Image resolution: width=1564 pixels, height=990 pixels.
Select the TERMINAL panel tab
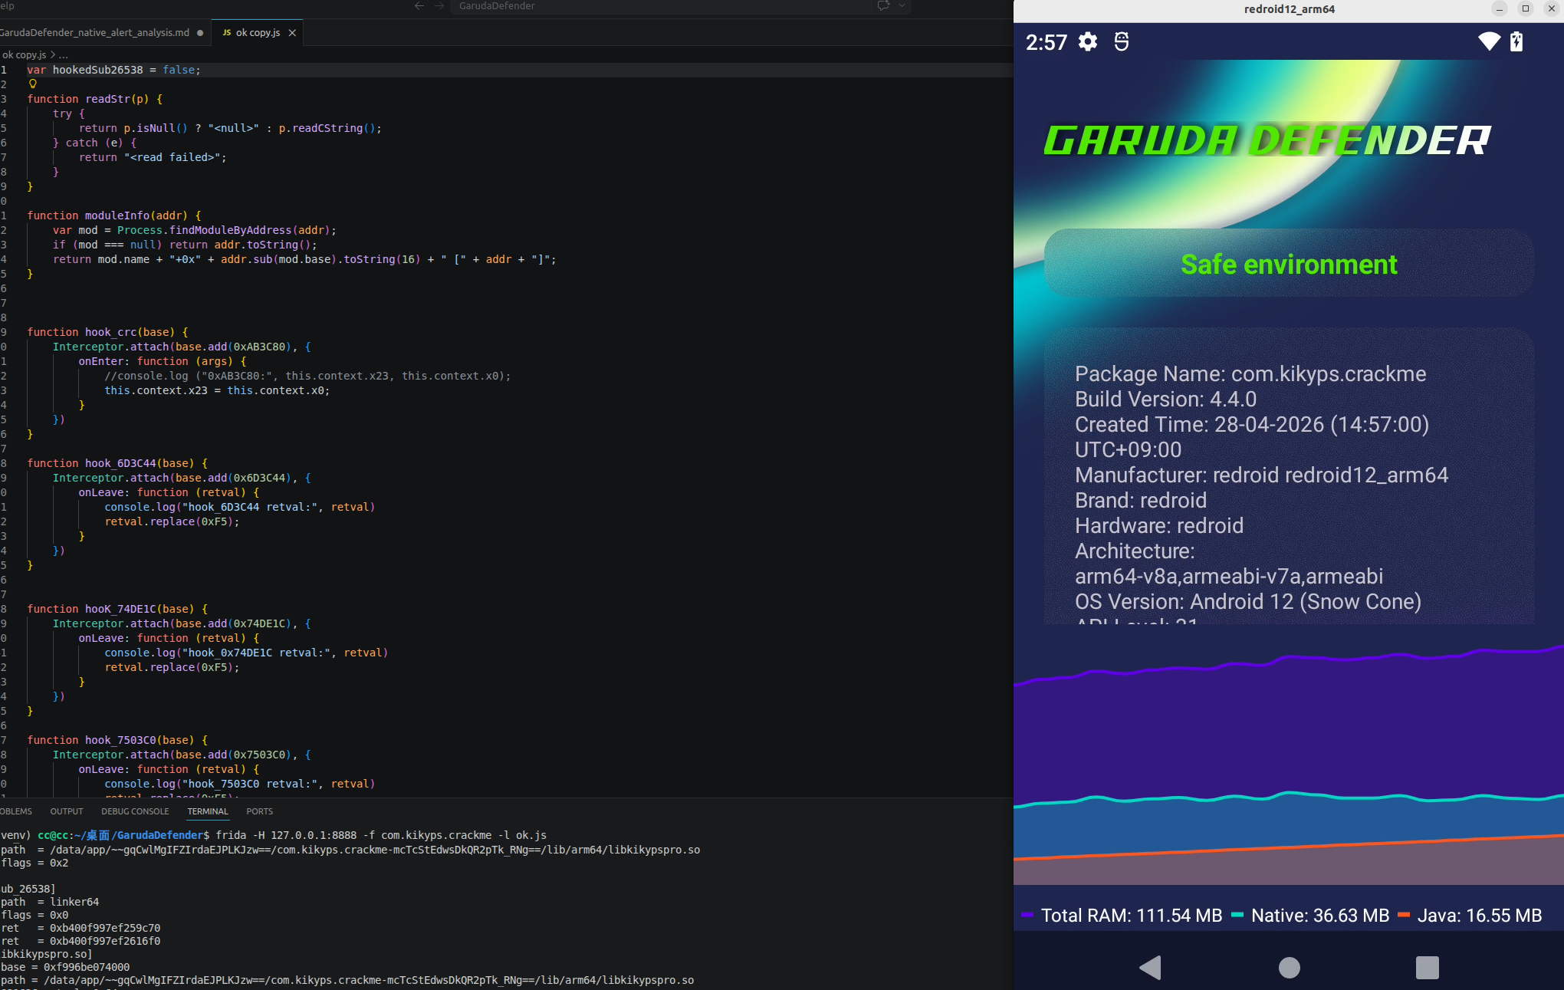(x=208, y=811)
